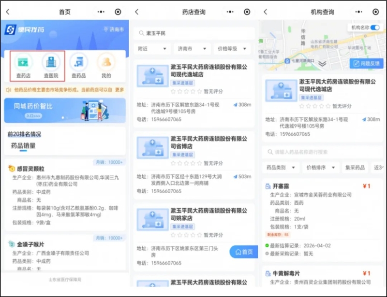Expand the 价格等级 dropdown

click(232, 49)
